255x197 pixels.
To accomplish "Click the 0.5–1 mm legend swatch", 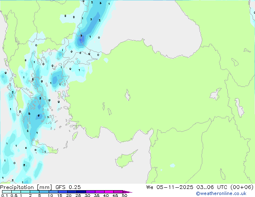I will pyautogui.click(x=16, y=192).
